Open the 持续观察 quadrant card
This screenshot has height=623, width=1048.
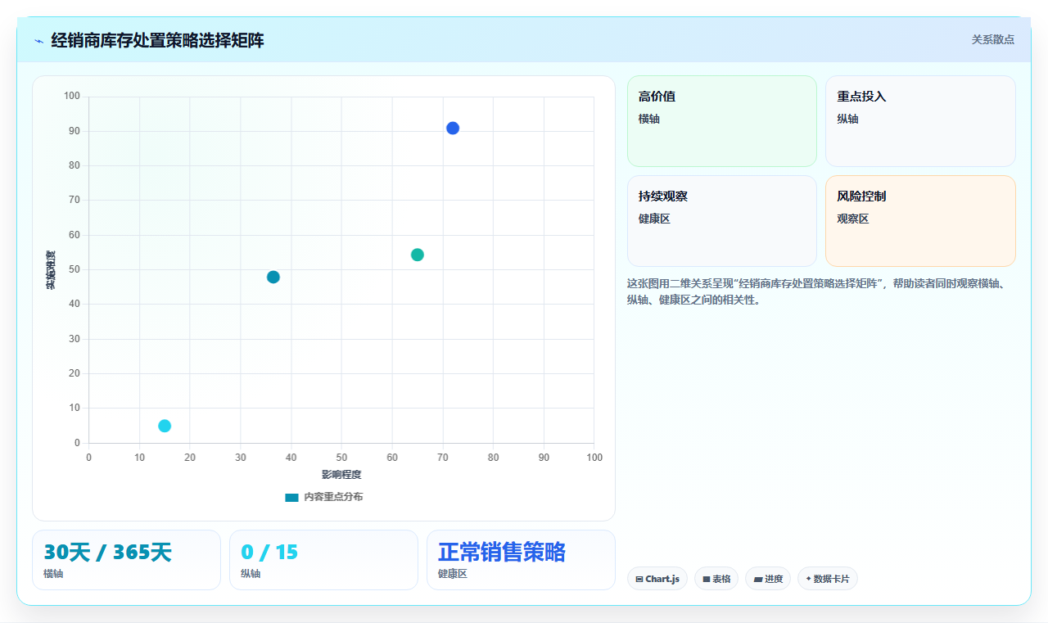pyautogui.click(x=722, y=221)
